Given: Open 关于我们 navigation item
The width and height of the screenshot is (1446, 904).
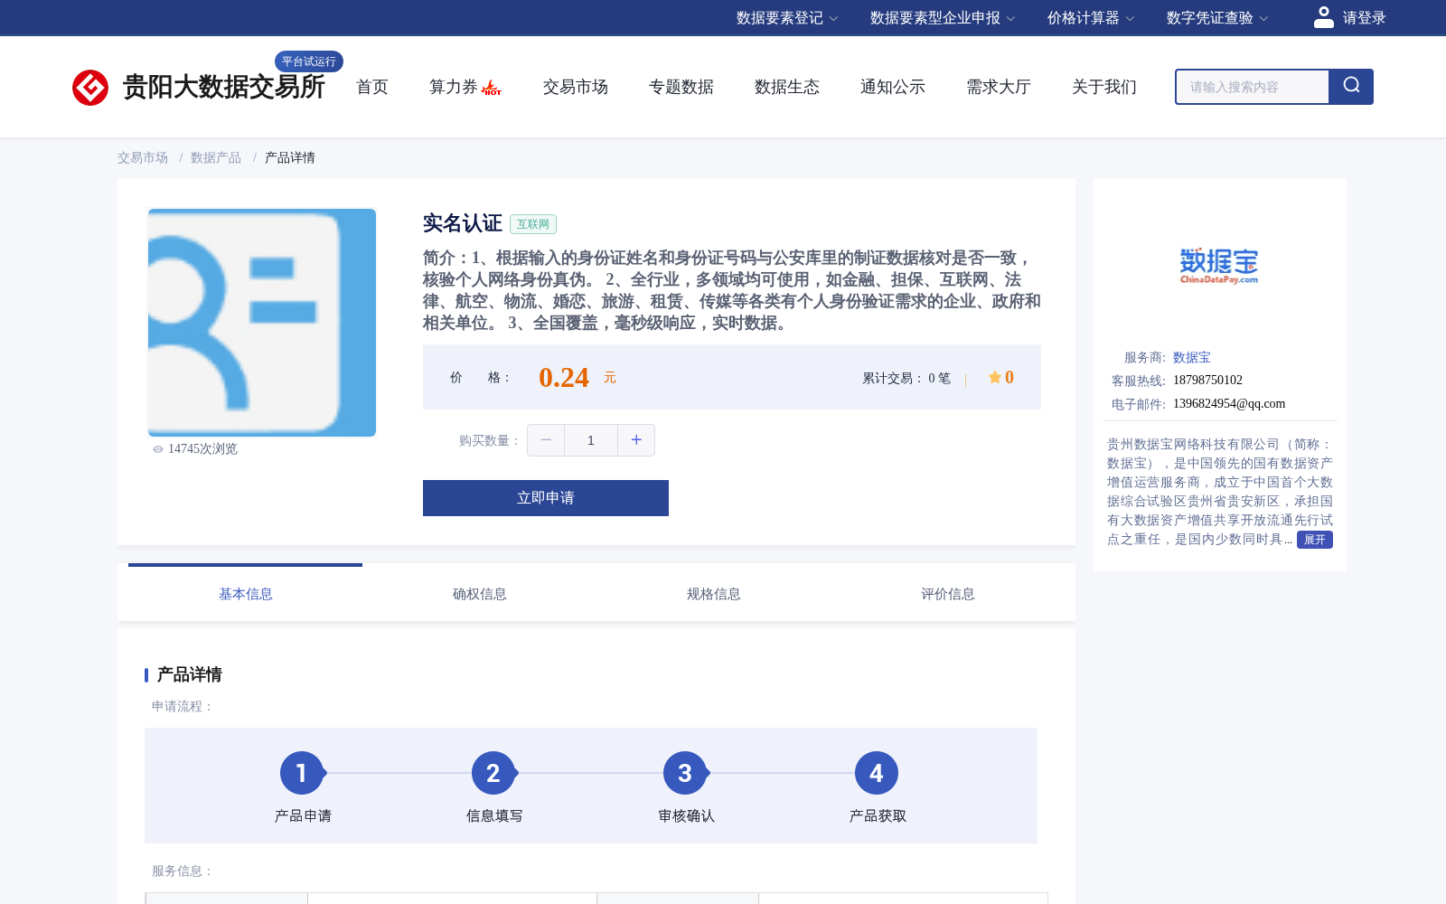Looking at the screenshot, I should [x=1104, y=87].
